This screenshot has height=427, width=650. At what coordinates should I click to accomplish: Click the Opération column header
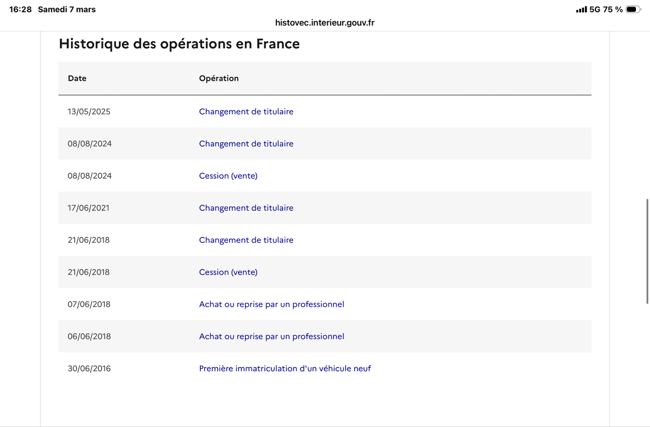coord(219,78)
